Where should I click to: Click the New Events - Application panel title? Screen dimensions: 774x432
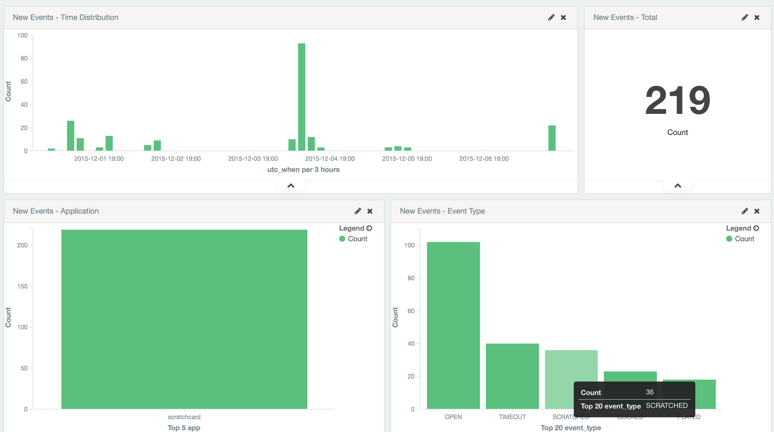[x=56, y=211]
